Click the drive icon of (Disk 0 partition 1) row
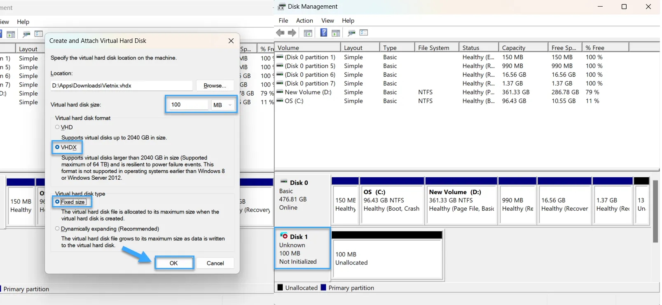This screenshot has width=662, height=305. click(x=280, y=57)
